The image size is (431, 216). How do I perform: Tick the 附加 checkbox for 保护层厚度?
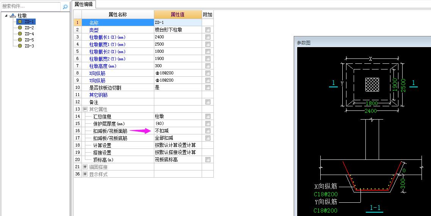tap(208, 123)
